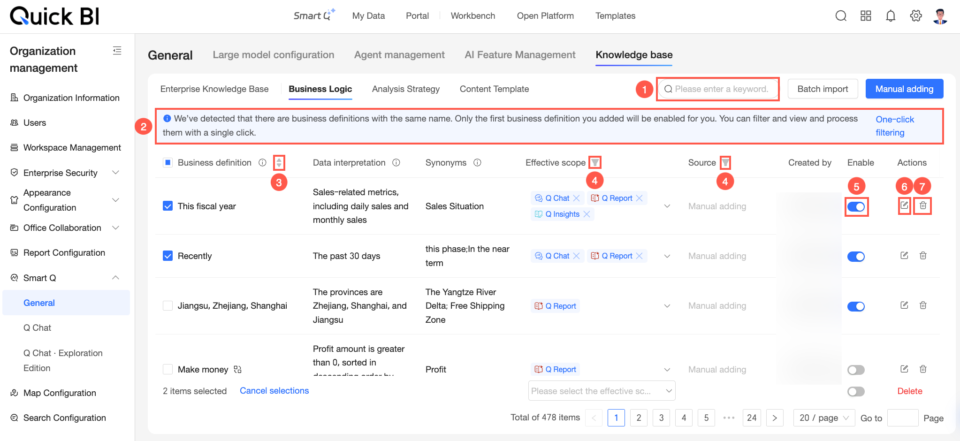
Task: Open effective scope dropdown for Recently
Action: pos(667,256)
